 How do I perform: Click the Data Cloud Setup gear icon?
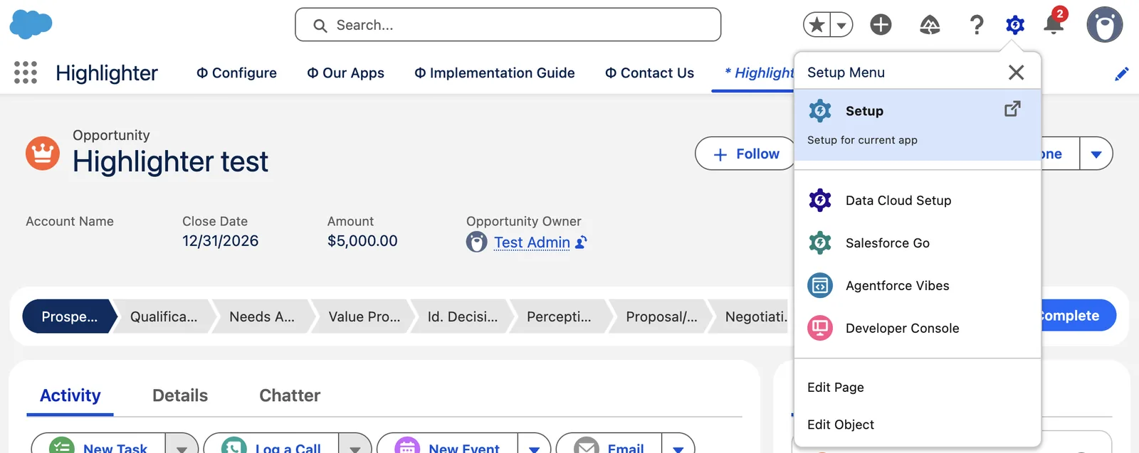820,201
